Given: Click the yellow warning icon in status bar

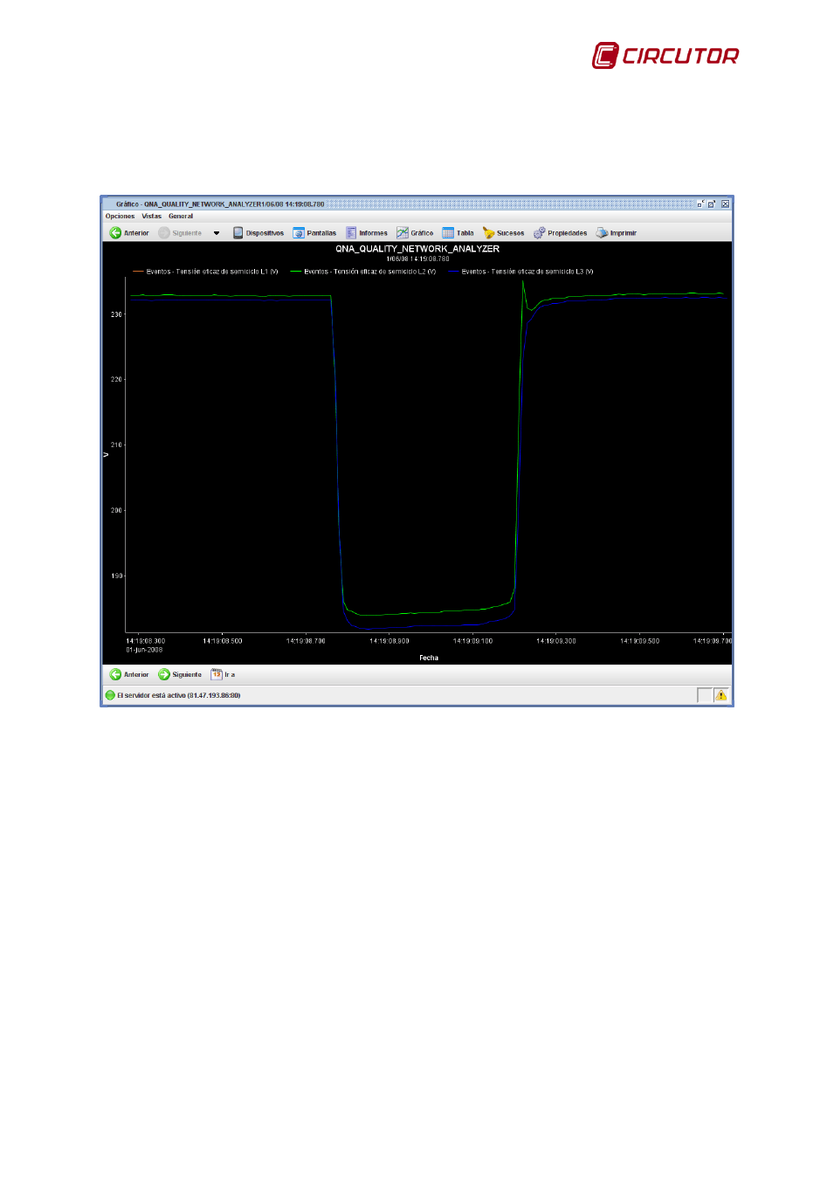Looking at the screenshot, I should 721,695.
